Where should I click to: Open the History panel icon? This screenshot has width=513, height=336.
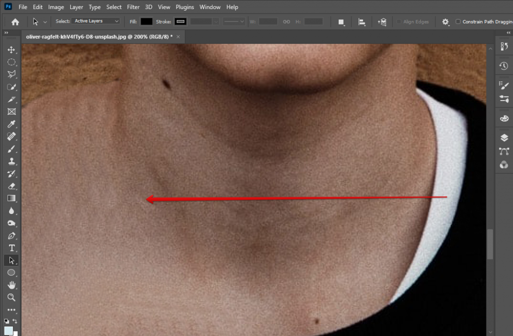(504, 66)
